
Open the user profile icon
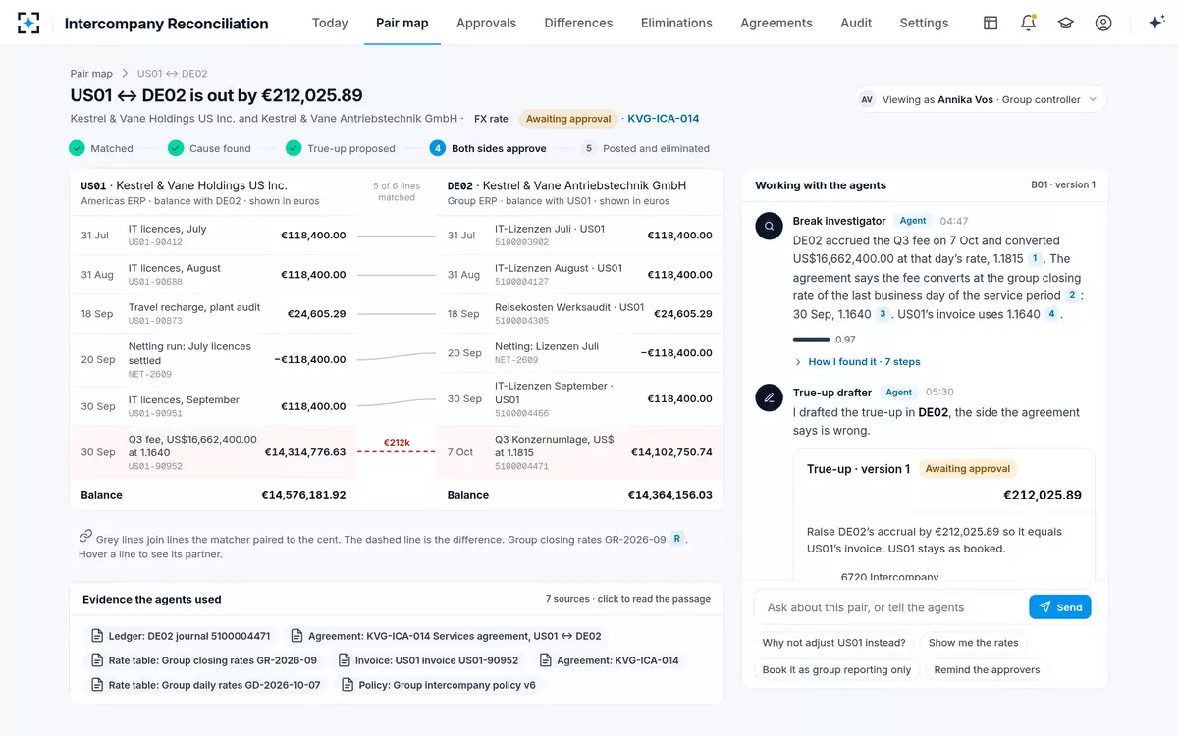point(1103,23)
